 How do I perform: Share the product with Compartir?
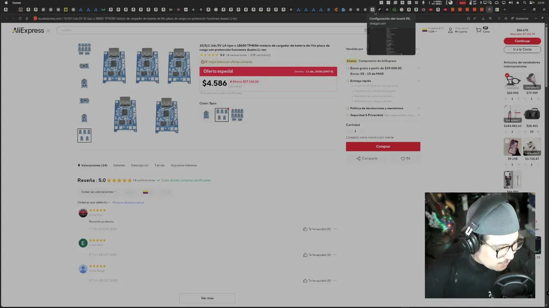(x=367, y=158)
